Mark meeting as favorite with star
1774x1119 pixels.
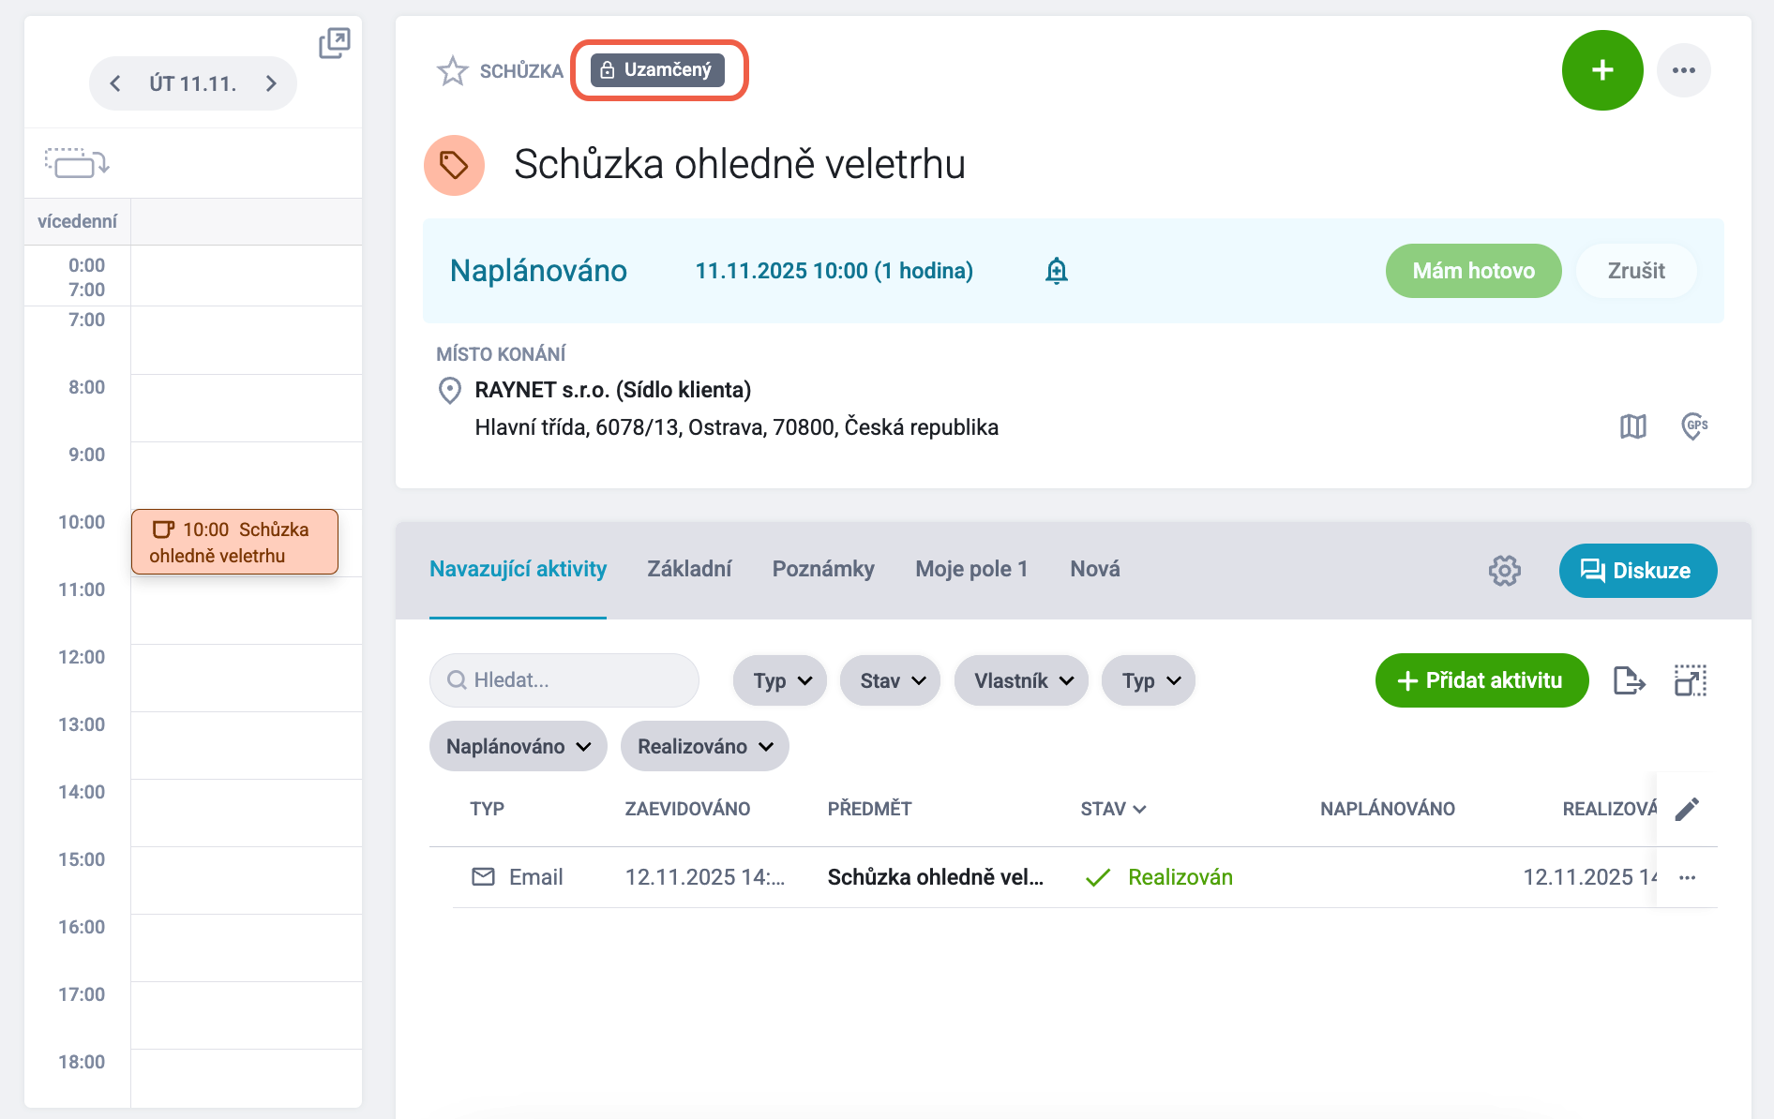453,70
